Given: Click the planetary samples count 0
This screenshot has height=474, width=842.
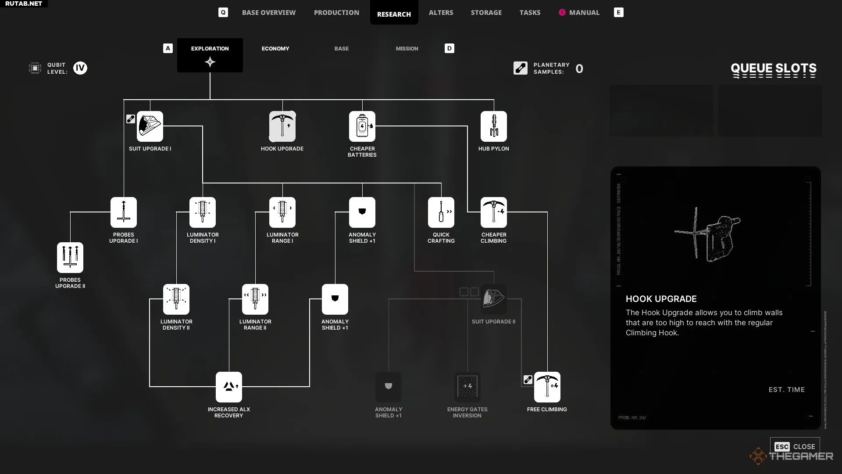Looking at the screenshot, I should click(579, 69).
